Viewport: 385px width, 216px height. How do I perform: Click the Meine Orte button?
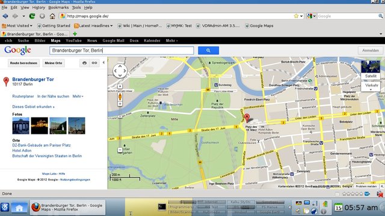[54, 63]
